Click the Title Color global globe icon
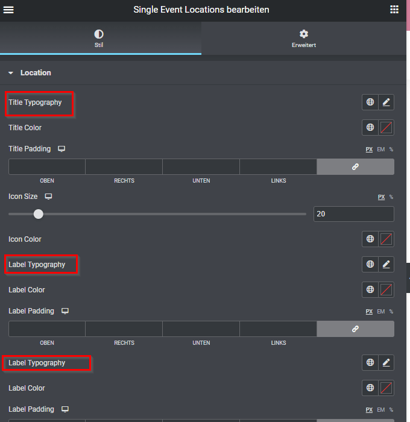410x422 pixels. [x=370, y=128]
